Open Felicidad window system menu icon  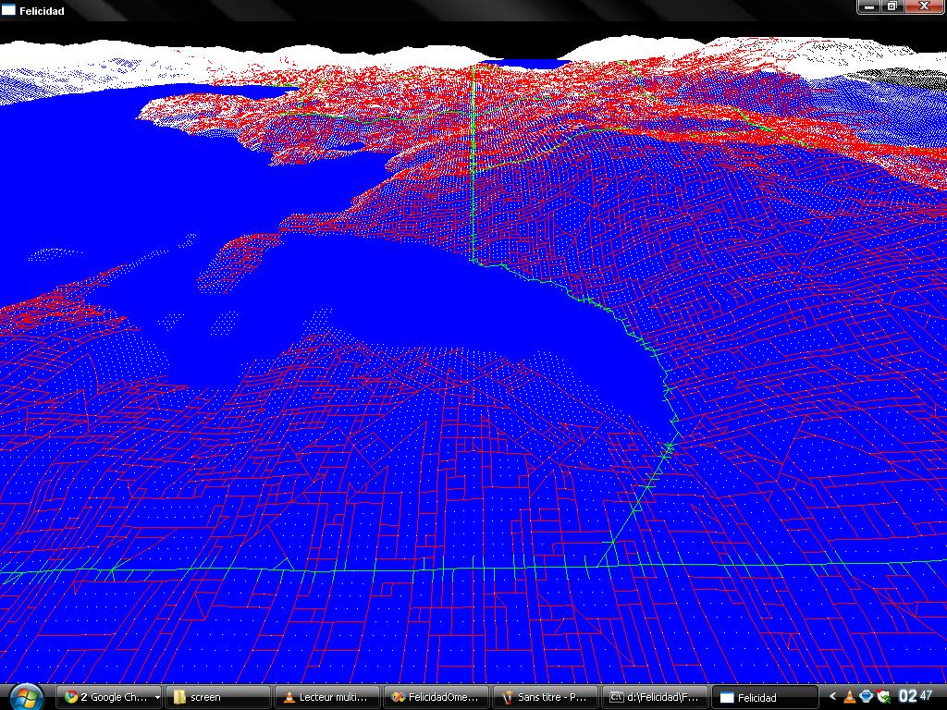(x=8, y=11)
